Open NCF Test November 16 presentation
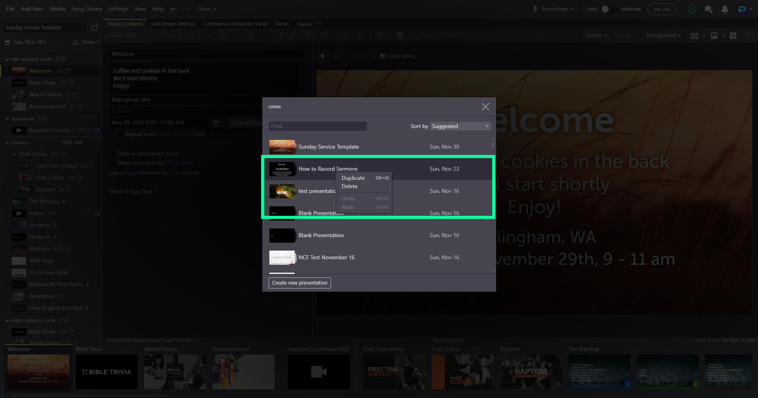 (378, 258)
